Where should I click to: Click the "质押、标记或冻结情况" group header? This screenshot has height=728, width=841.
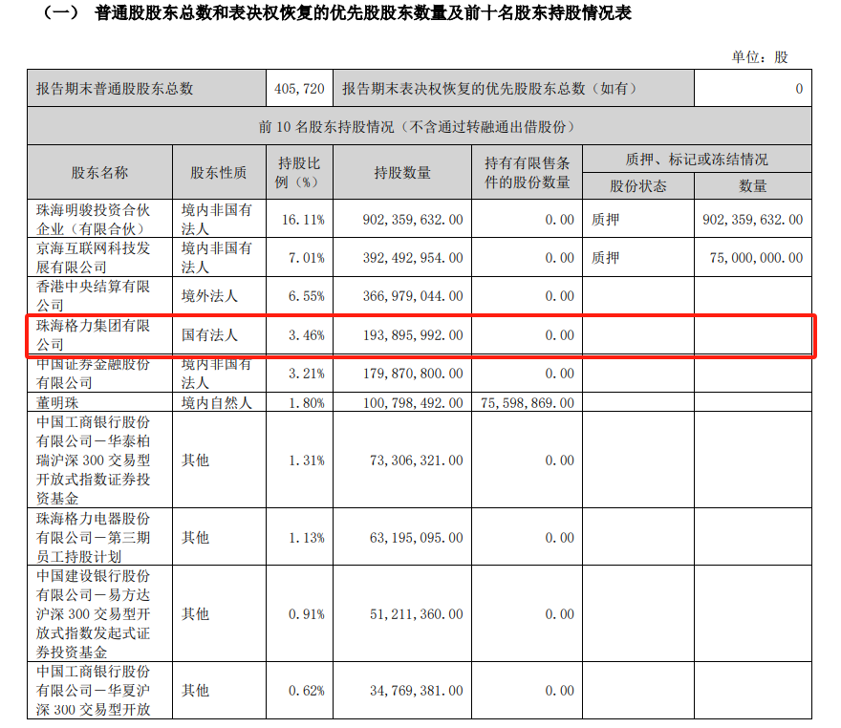pyautogui.click(x=697, y=160)
